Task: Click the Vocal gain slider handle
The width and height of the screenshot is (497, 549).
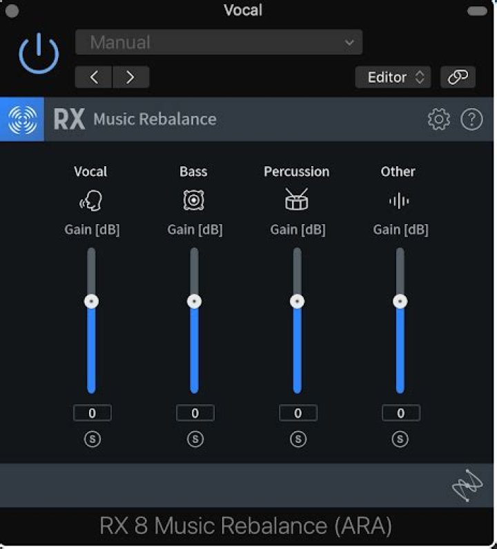Action: (x=91, y=301)
